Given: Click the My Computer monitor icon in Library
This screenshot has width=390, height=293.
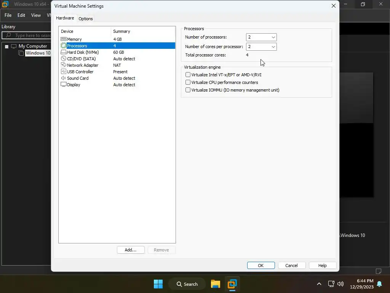Looking at the screenshot, I should click(x=14, y=46).
